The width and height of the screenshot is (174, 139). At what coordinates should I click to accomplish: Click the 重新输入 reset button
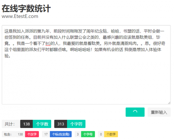[x=159, y=112]
